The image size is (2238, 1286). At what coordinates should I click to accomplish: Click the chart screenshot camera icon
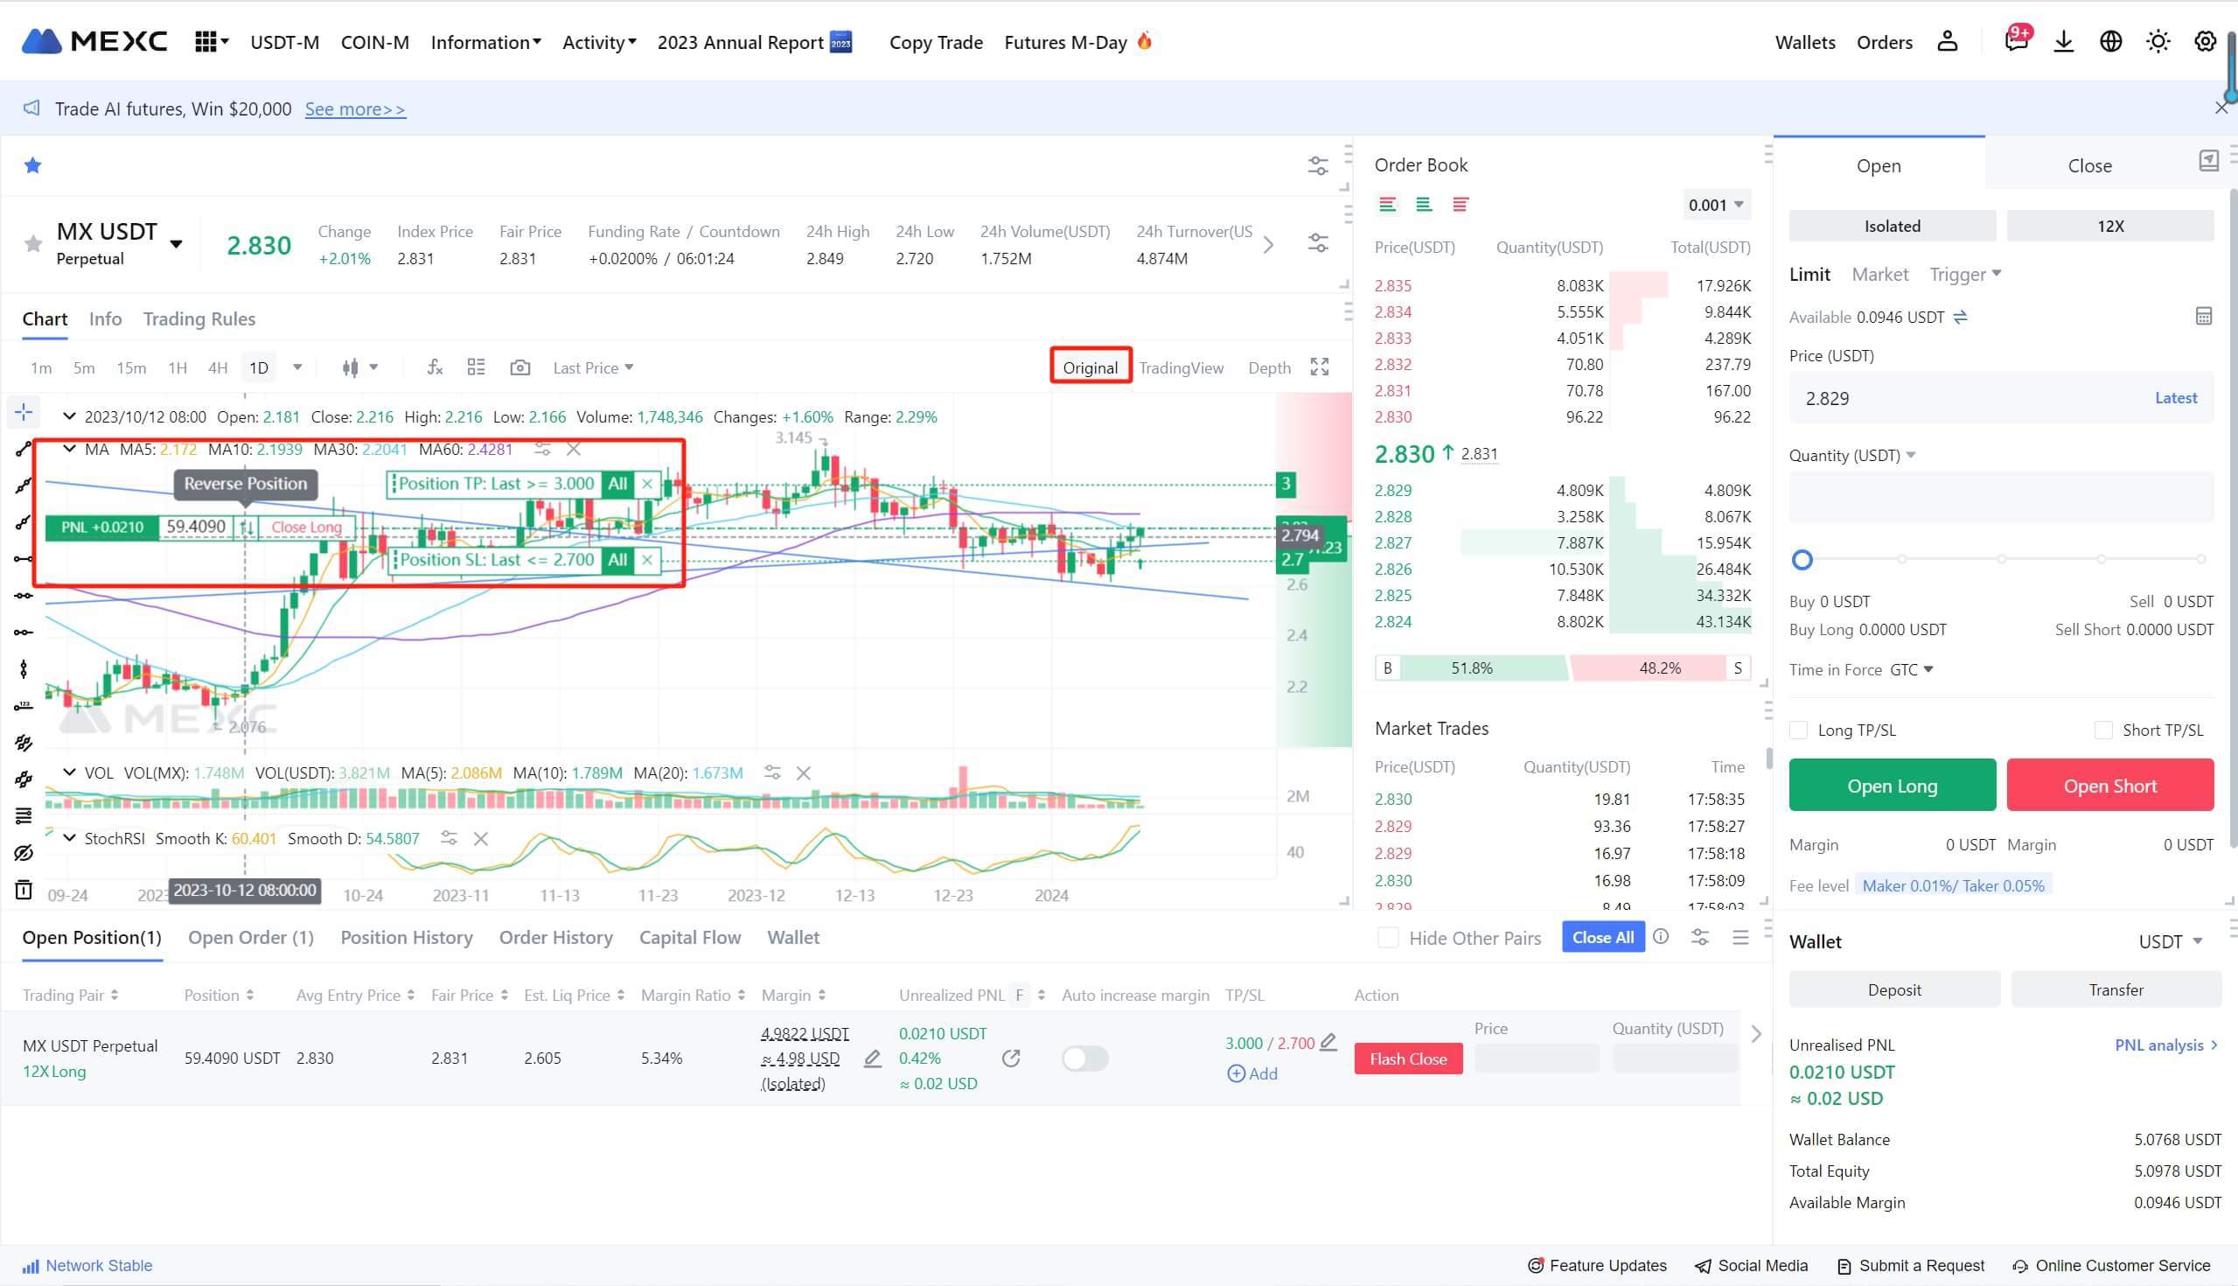click(520, 367)
